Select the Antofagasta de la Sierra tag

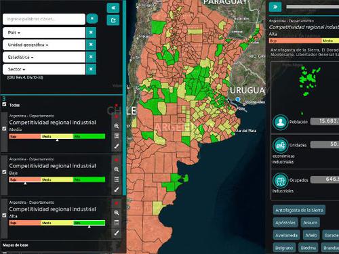[x=299, y=210]
